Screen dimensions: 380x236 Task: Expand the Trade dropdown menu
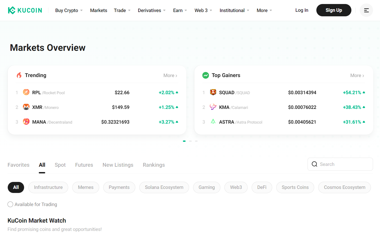pos(122,10)
